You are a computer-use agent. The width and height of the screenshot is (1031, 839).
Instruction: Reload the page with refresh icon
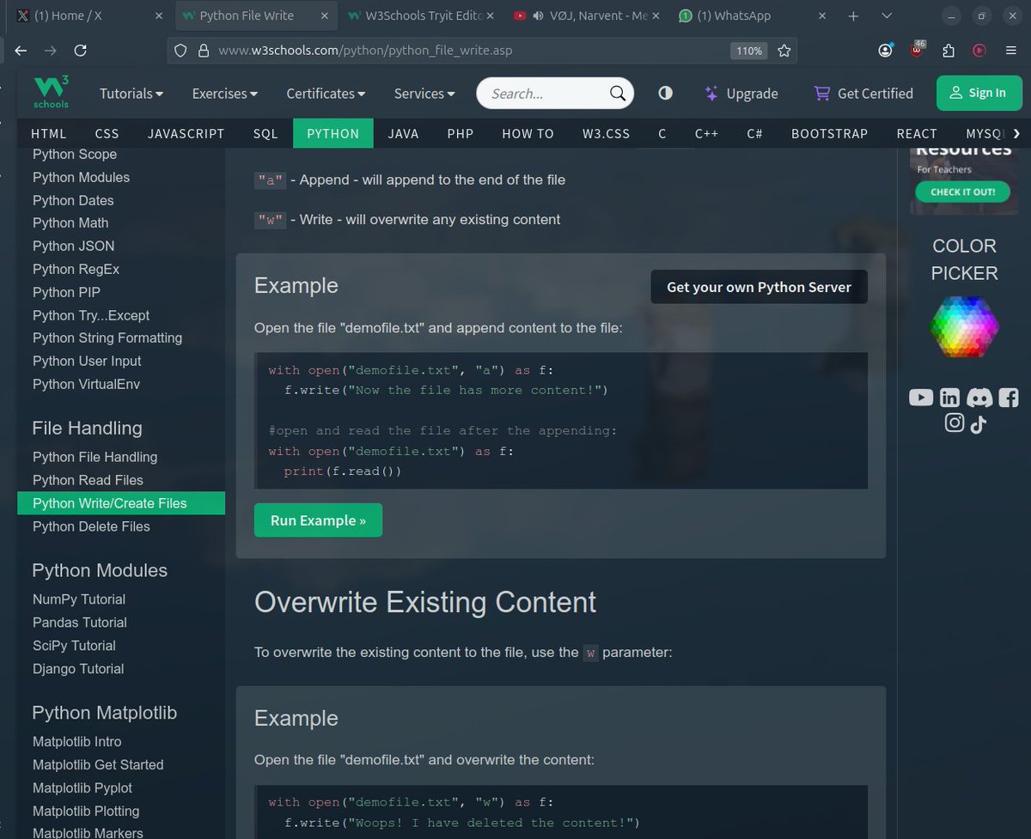[x=80, y=51]
